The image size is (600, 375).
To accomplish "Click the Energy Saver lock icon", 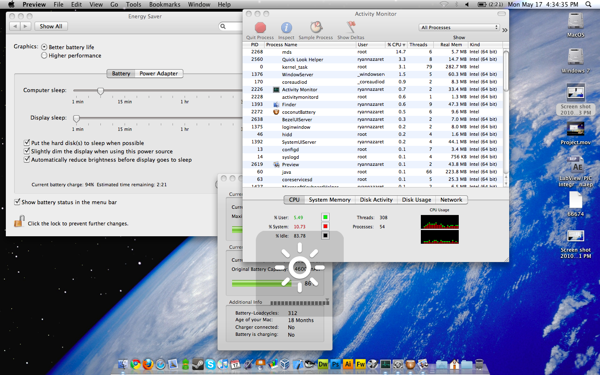I will [x=19, y=221].
